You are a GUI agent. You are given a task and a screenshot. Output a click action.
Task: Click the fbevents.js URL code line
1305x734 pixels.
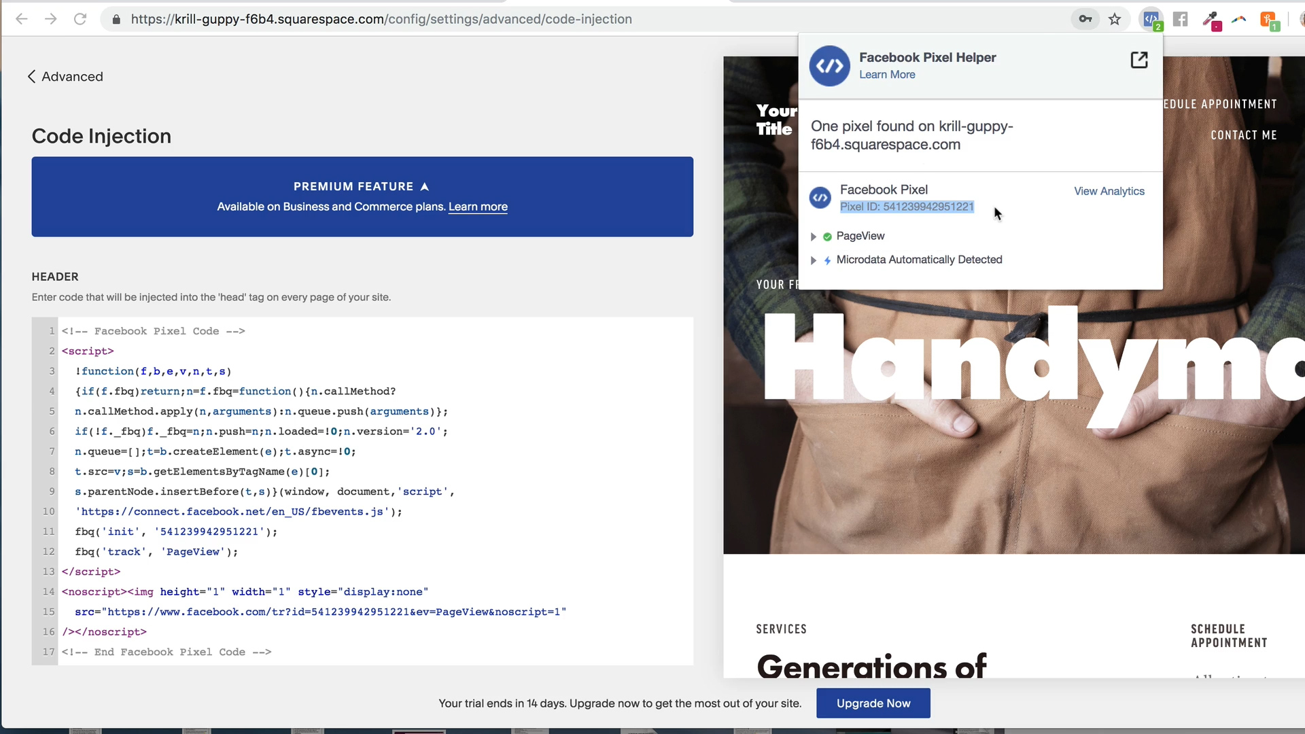(x=239, y=512)
